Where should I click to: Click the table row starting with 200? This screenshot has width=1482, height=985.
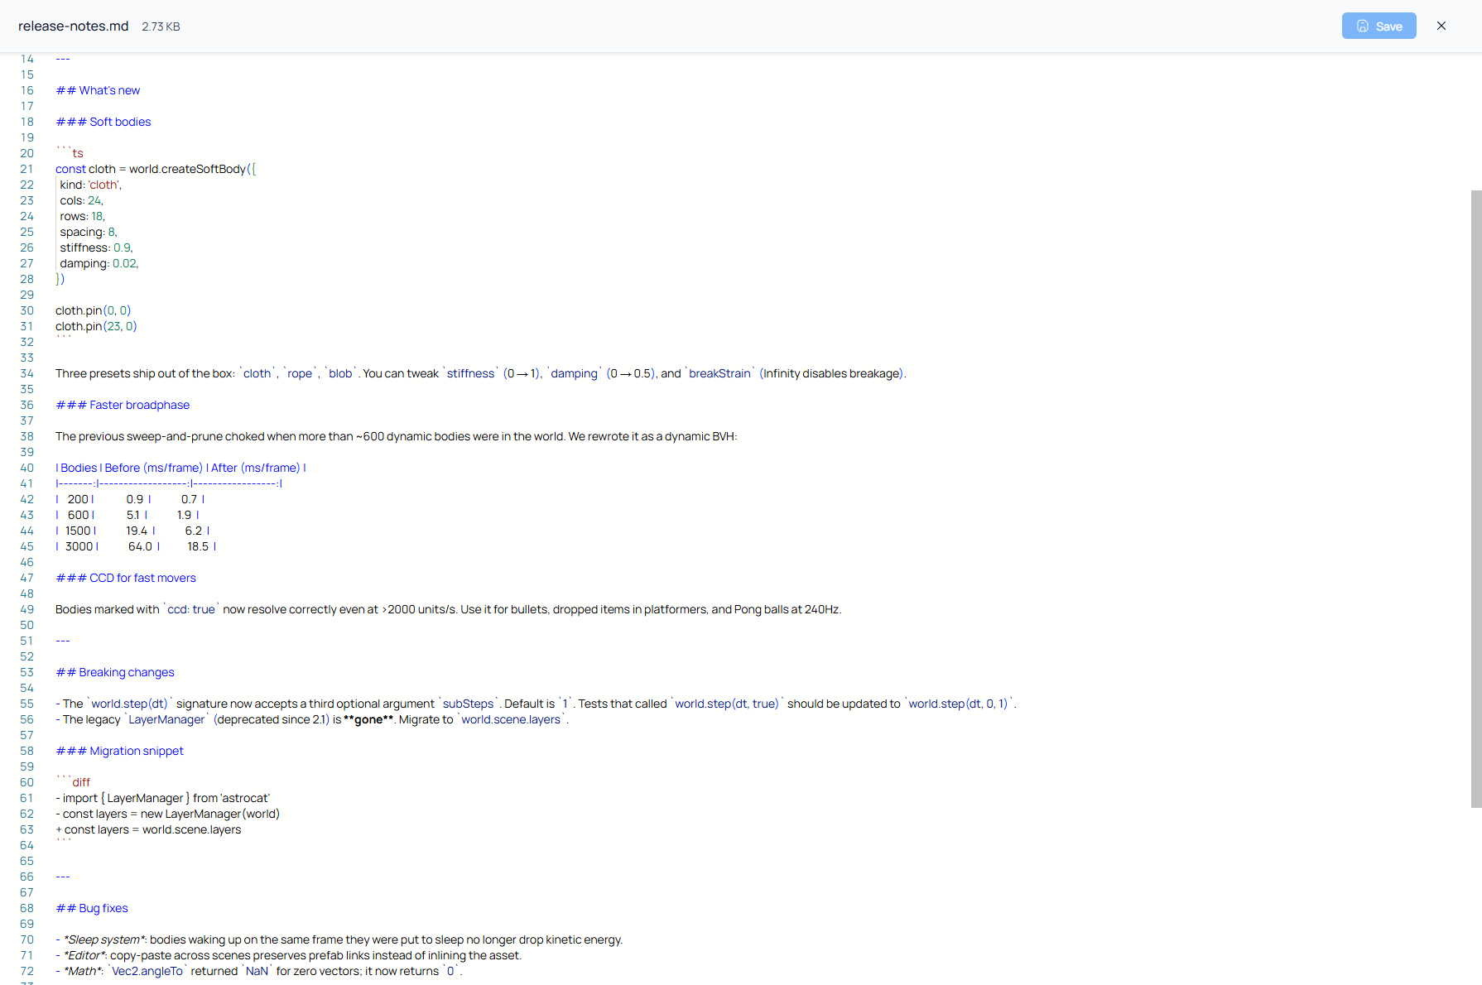point(130,499)
